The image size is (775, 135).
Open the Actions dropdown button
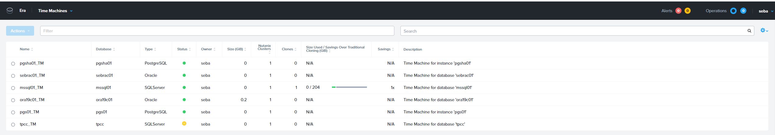tap(20, 31)
